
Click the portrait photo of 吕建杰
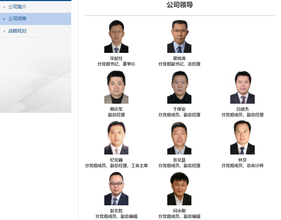[x=243, y=87]
